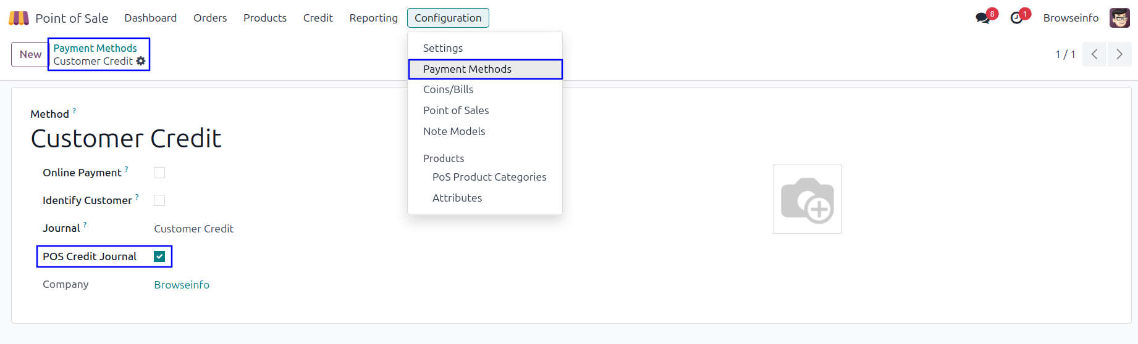The height and width of the screenshot is (344, 1138).
Task: Expand the Reporting menu
Action: [373, 18]
